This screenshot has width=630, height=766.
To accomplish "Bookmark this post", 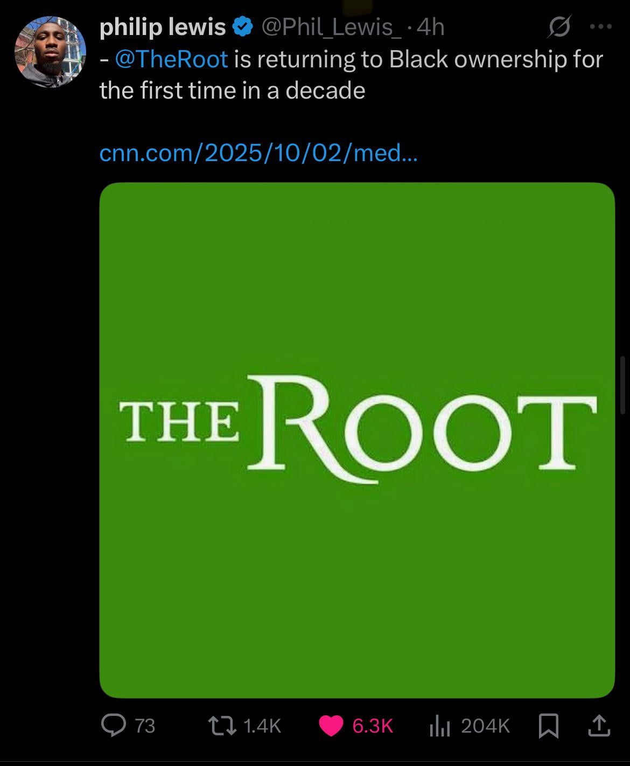I will tap(548, 726).
